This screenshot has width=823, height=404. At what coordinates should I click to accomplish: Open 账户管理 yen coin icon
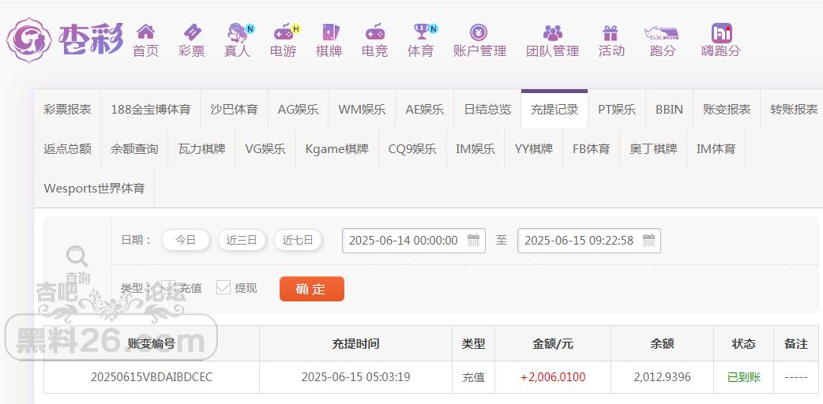[x=479, y=32]
